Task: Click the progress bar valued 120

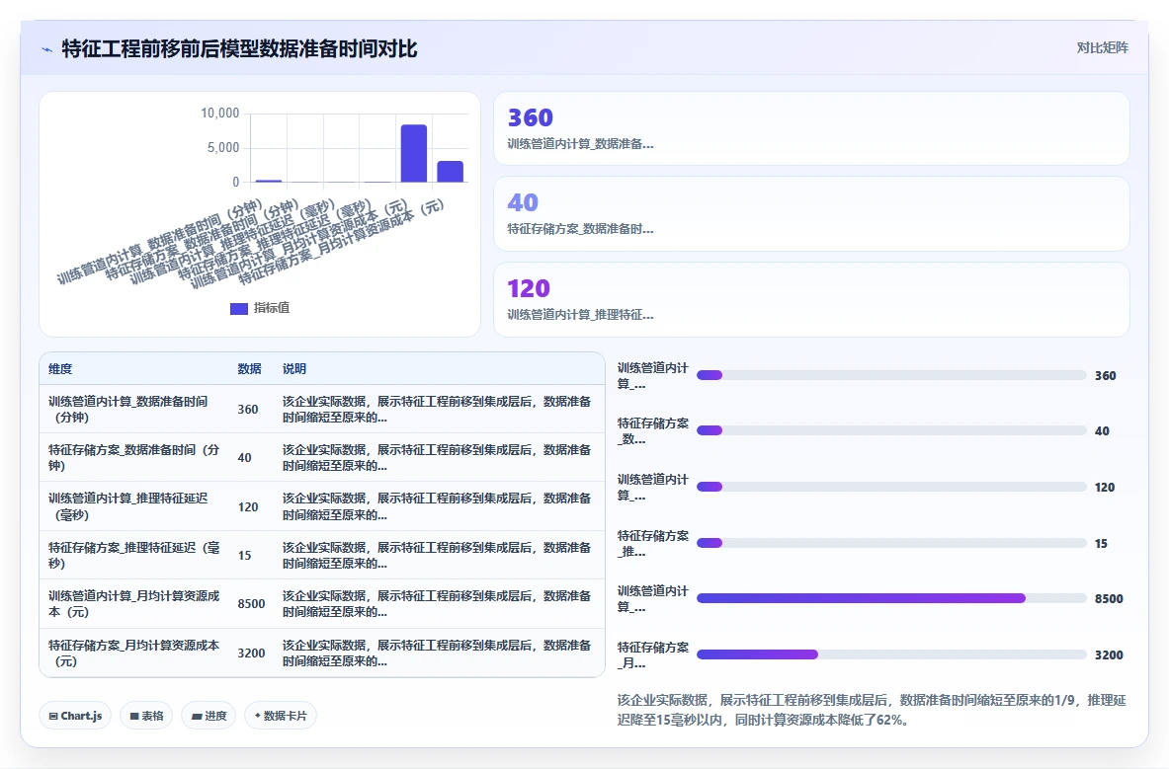Action: (x=891, y=487)
